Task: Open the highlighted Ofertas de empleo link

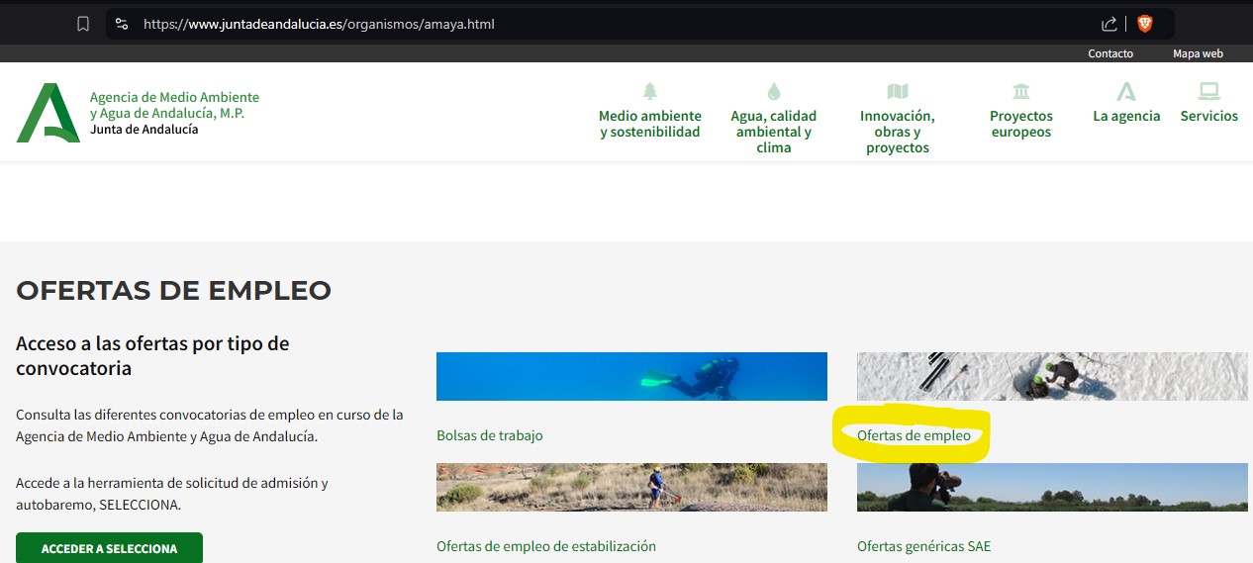Action: click(x=914, y=435)
